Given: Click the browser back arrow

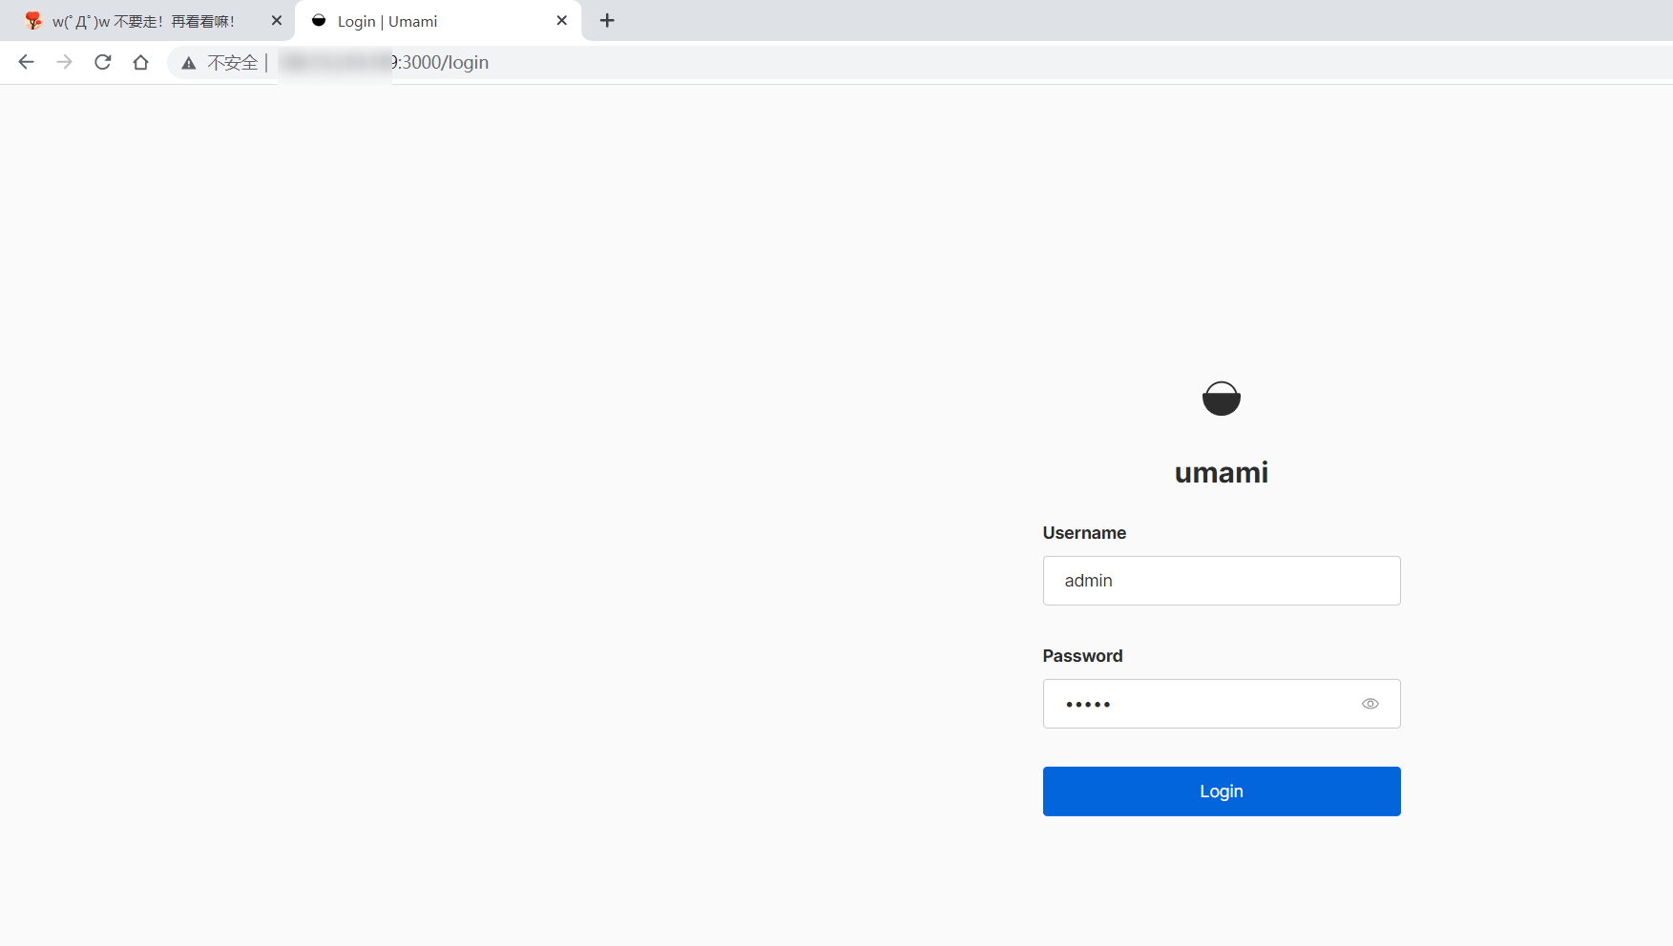Looking at the screenshot, I should tap(26, 62).
